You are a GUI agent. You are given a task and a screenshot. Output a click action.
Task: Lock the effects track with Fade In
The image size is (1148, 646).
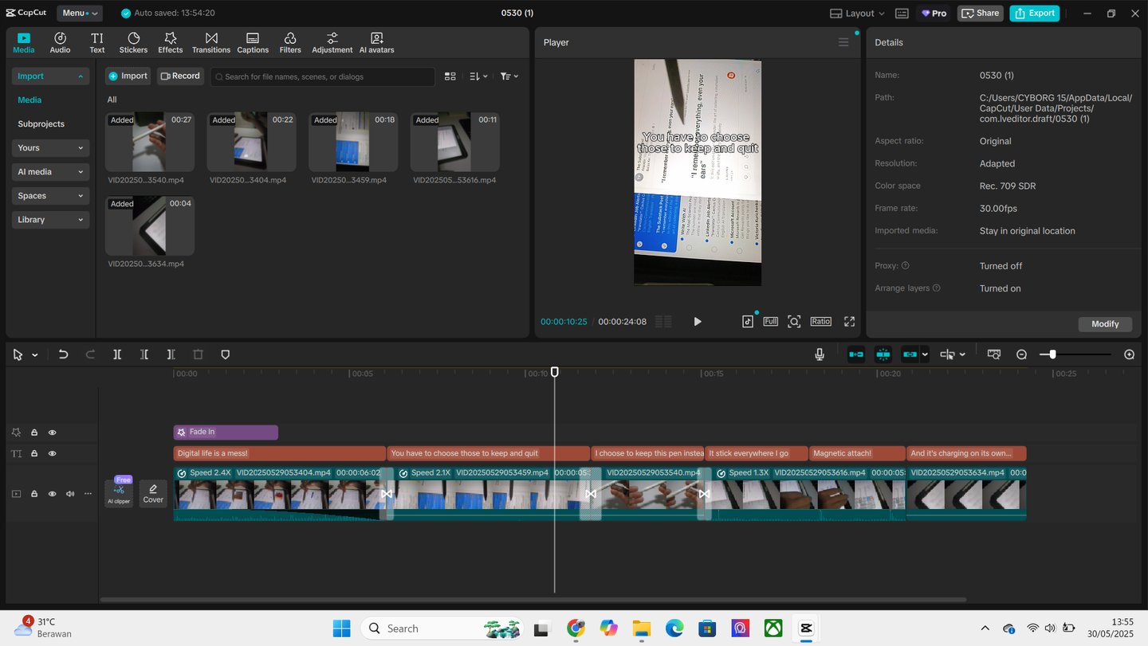(34, 433)
